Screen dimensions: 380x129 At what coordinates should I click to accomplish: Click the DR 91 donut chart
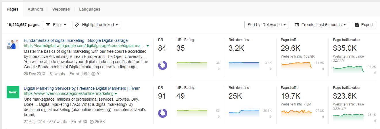click(163, 113)
